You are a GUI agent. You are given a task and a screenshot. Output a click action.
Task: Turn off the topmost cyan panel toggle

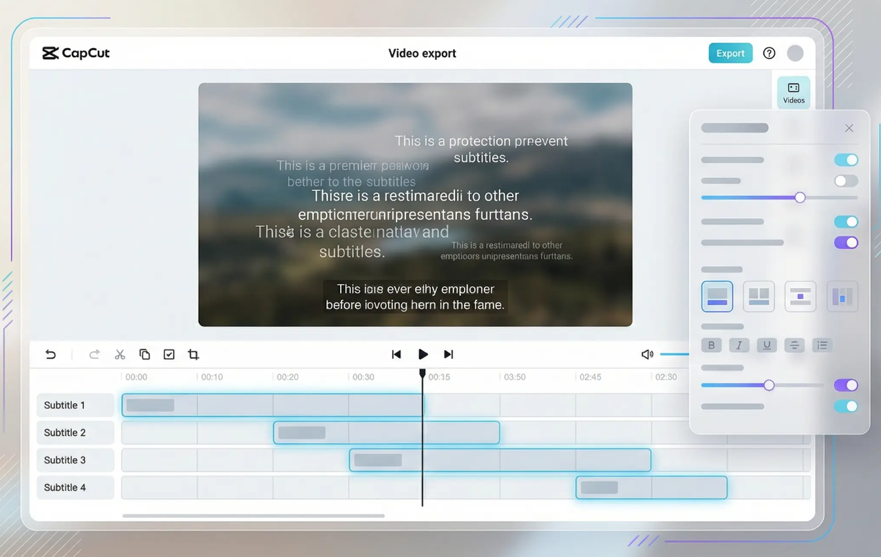coord(846,160)
